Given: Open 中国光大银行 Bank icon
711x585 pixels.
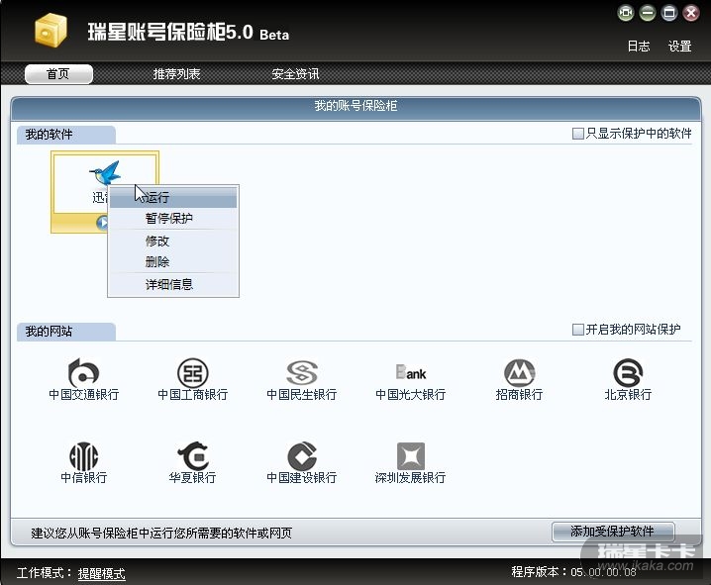Looking at the screenshot, I should coord(411,372).
